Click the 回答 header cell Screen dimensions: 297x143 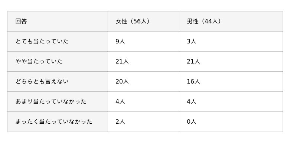[x=58, y=21]
